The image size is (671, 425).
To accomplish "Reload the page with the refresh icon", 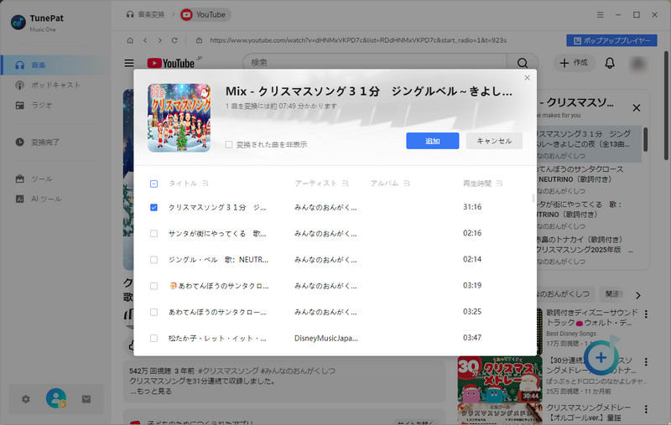I will point(174,40).
